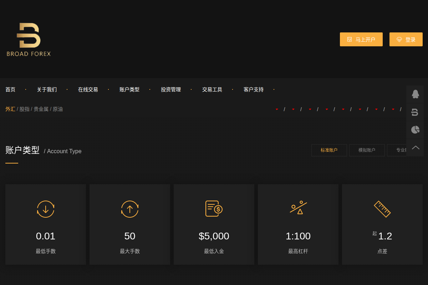Click the 50 maximum lots value
This screenshot has width=428, height=285.
[130, 236]
